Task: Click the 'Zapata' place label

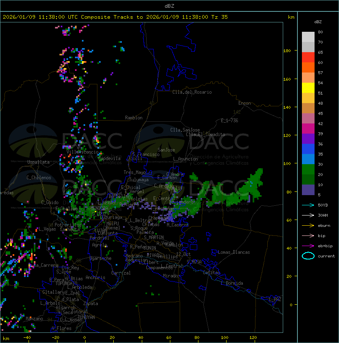Action: tap(90, 303)
